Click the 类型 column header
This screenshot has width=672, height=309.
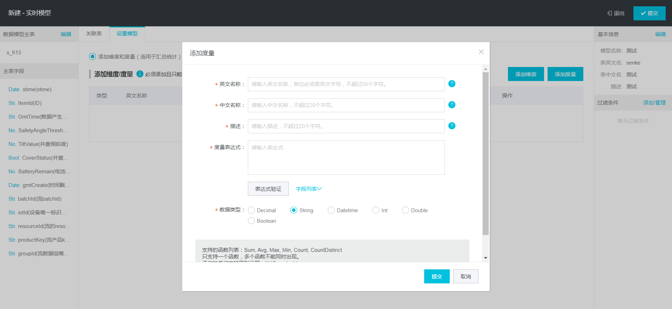[x=102, y=96]
